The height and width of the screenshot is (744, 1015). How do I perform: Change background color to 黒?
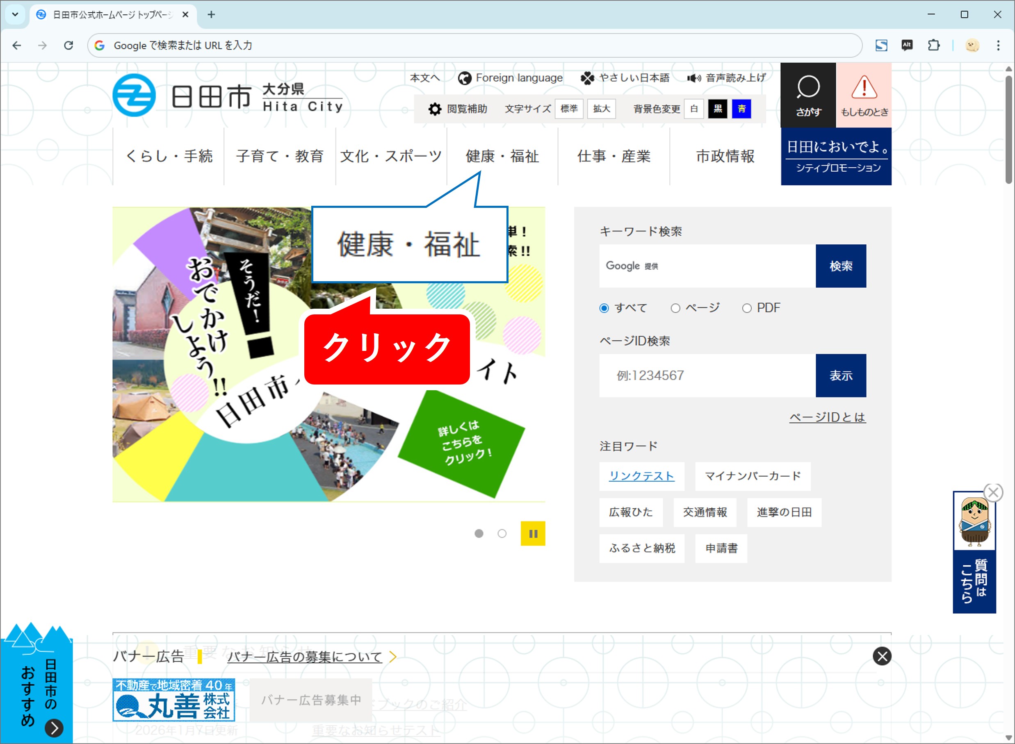coord(718,109)
